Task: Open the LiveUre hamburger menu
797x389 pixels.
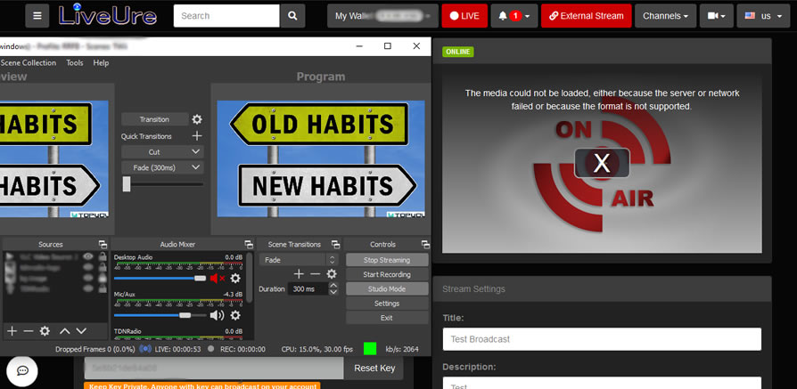Action: click(37, 16)
